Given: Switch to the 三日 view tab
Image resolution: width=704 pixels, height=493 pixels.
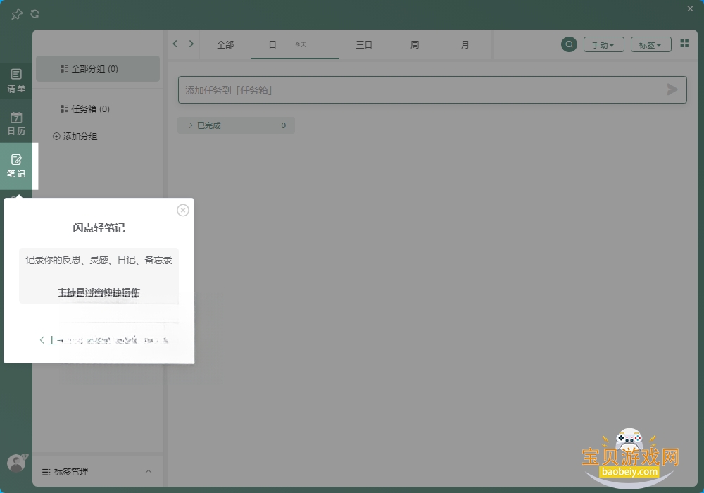Looking at the screenshot, I should [364, 44].
